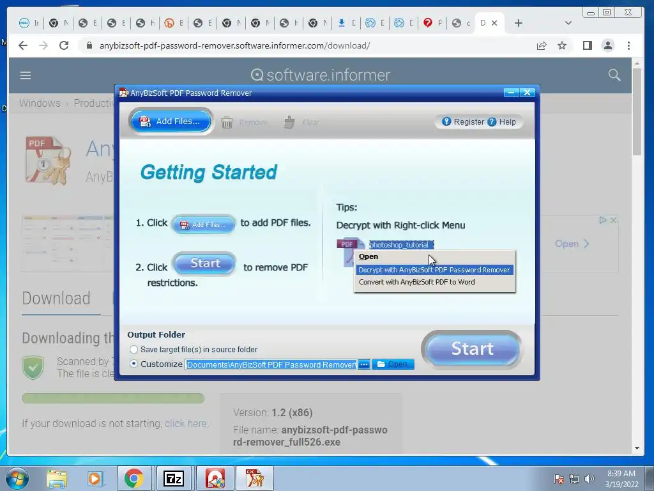
Task: Click the Clear brush icon
Action: click(x=289, y=122)
